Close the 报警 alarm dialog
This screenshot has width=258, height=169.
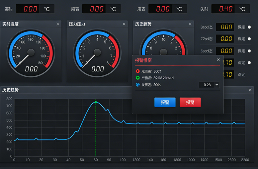[218, 60]
